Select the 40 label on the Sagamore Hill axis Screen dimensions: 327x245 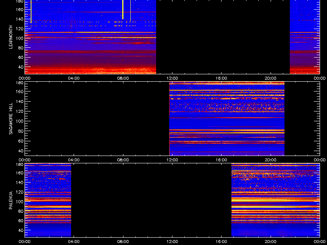click(x=21, y=151)
